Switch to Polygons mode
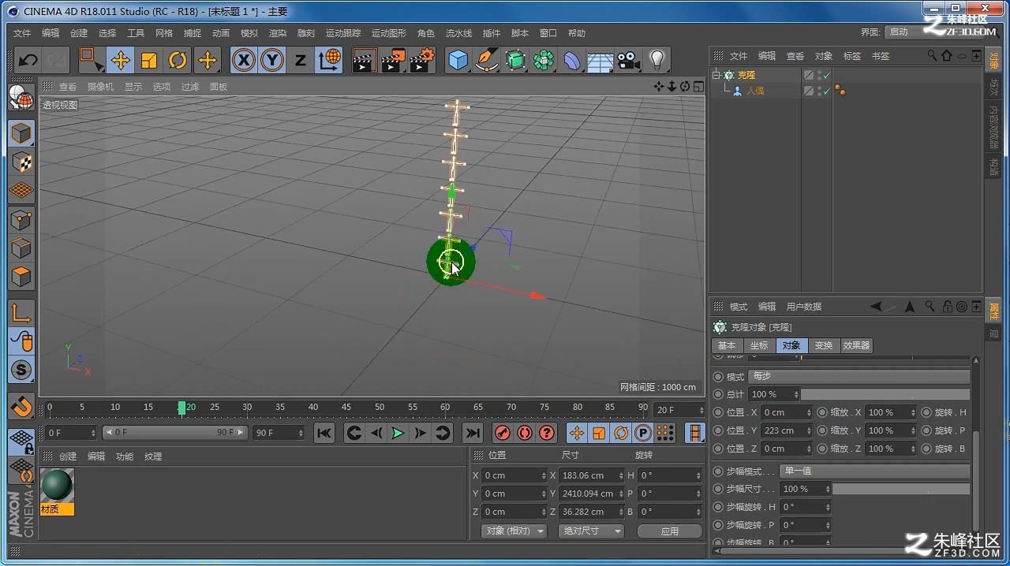Viewport: 1010px width, 566px height. [x=21, y=277]
